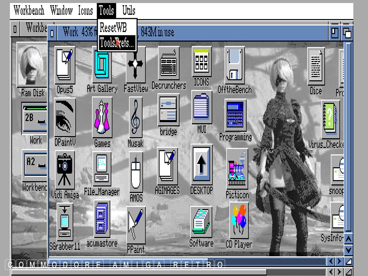Open the Opus5 drawer icon

point(65,65)
